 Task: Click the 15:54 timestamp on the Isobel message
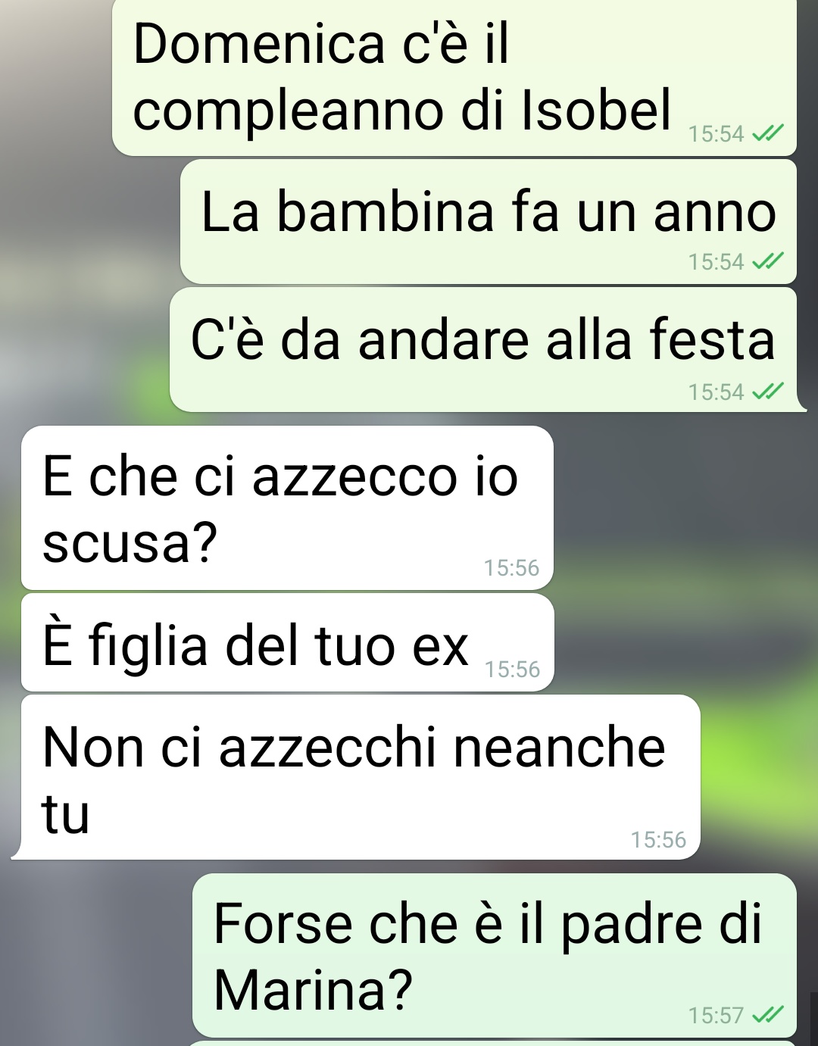click(716, 134)
